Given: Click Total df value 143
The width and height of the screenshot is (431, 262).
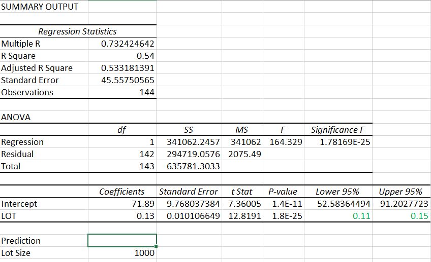Looking at the screenshot, I should [x=147, y=166].
